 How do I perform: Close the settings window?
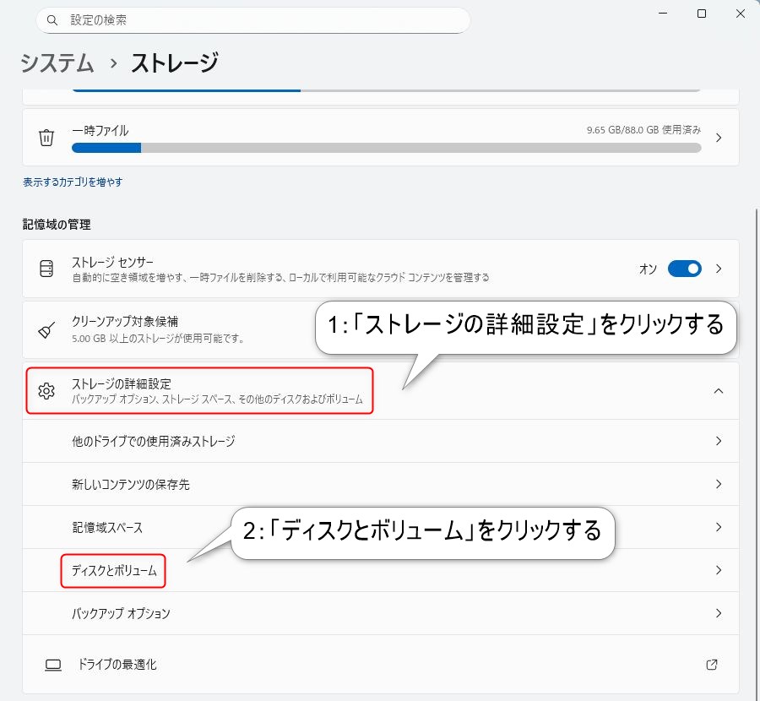tap(740, 14)
